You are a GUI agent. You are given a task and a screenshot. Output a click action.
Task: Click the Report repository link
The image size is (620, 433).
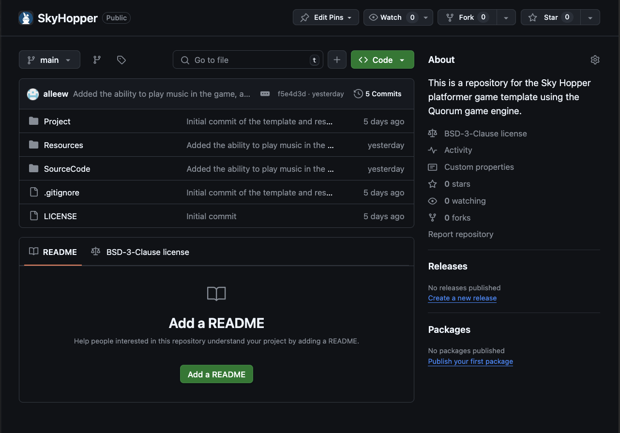461,234
